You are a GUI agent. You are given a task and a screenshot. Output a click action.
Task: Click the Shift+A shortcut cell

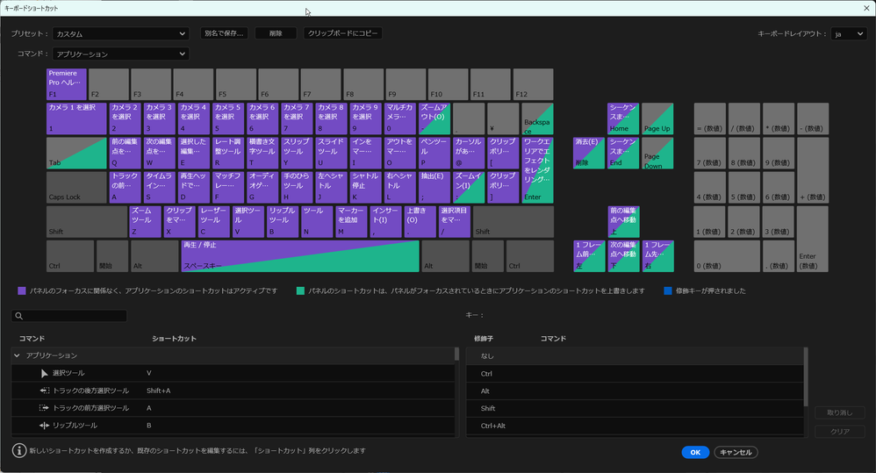click(x=159, y=391)
